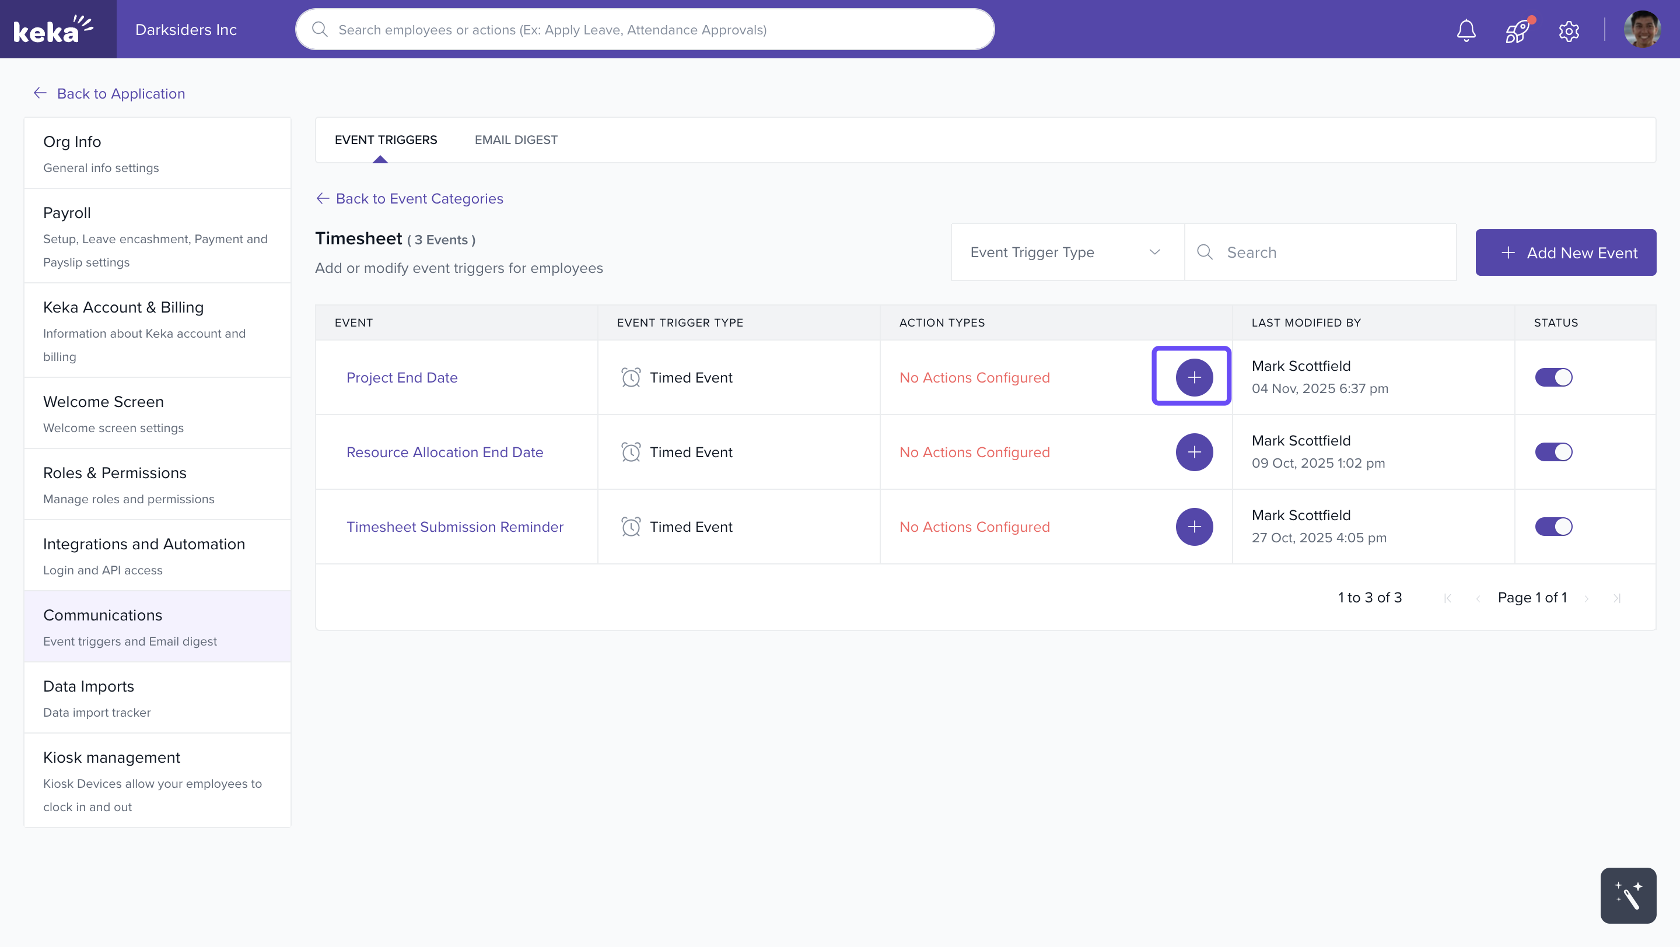
Task: Click the rocket icon in header
Action: (x=1517, y=30)
